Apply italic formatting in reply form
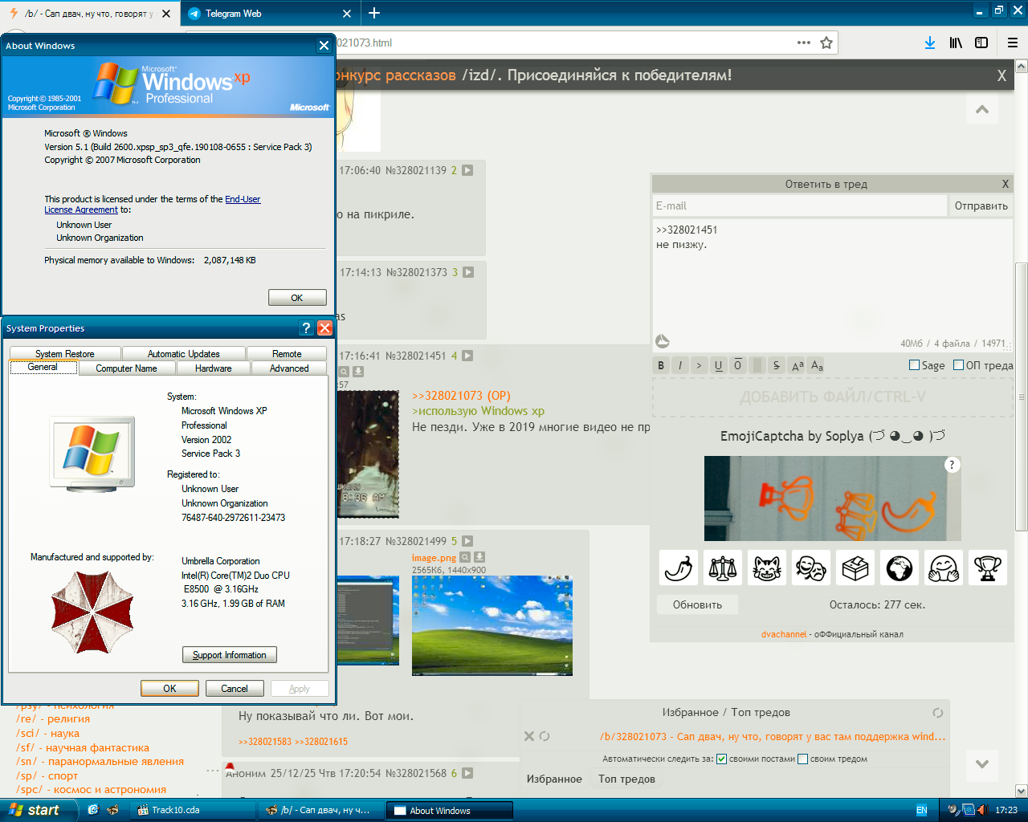The width and height of the screenshot is (1028, 822). [680, 365]
